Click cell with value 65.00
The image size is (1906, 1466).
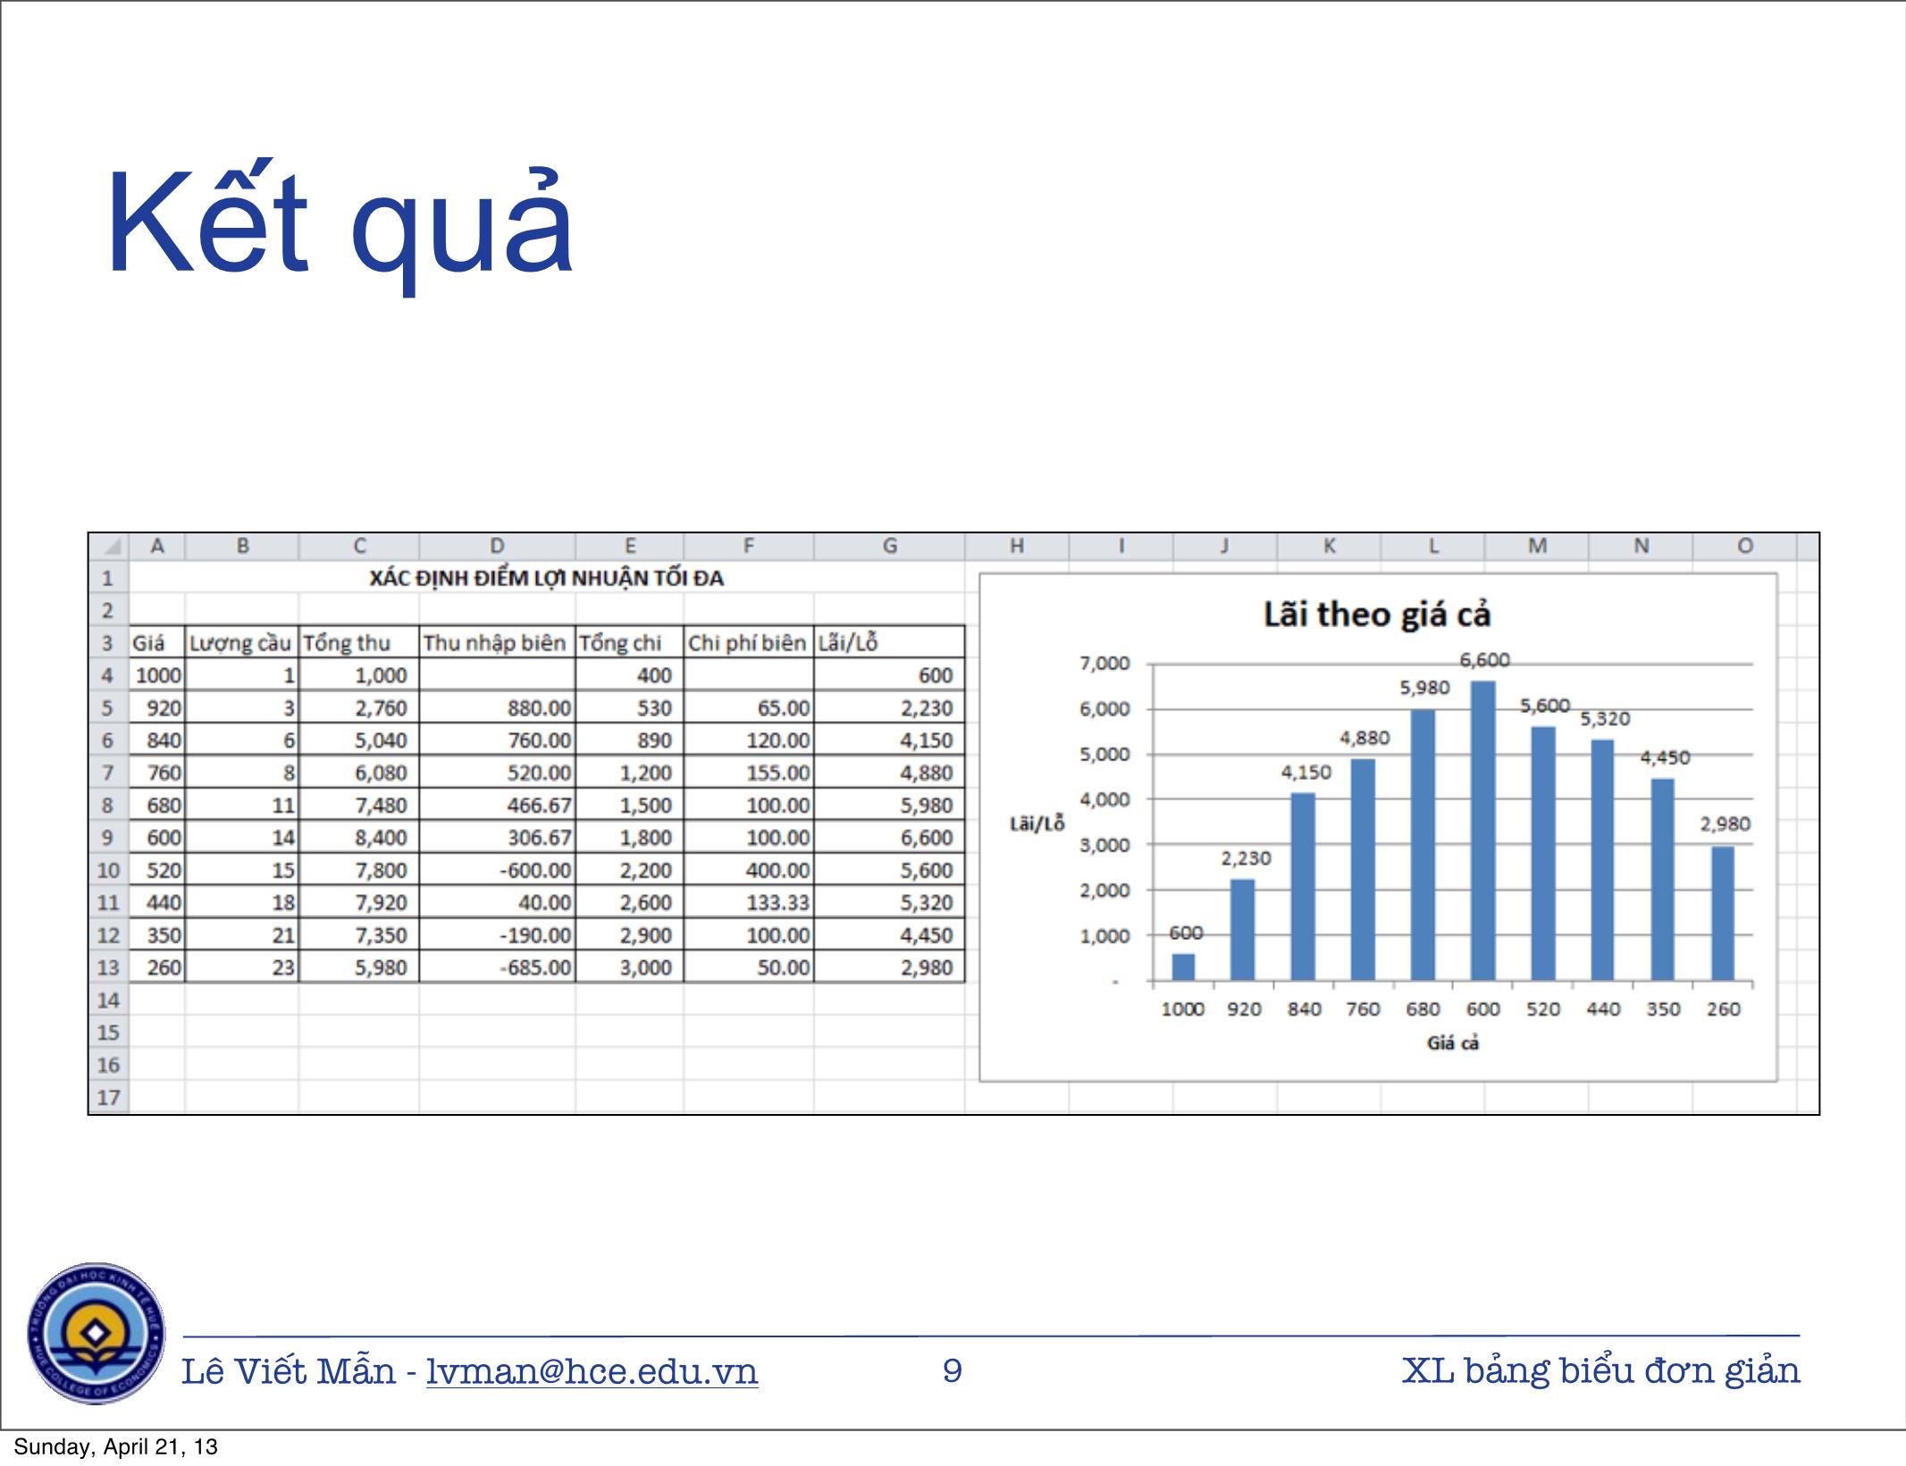(x=749, y=708)
